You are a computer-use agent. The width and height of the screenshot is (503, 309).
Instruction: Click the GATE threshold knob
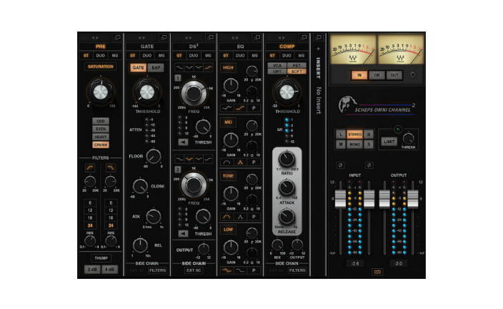pos(147,92)
